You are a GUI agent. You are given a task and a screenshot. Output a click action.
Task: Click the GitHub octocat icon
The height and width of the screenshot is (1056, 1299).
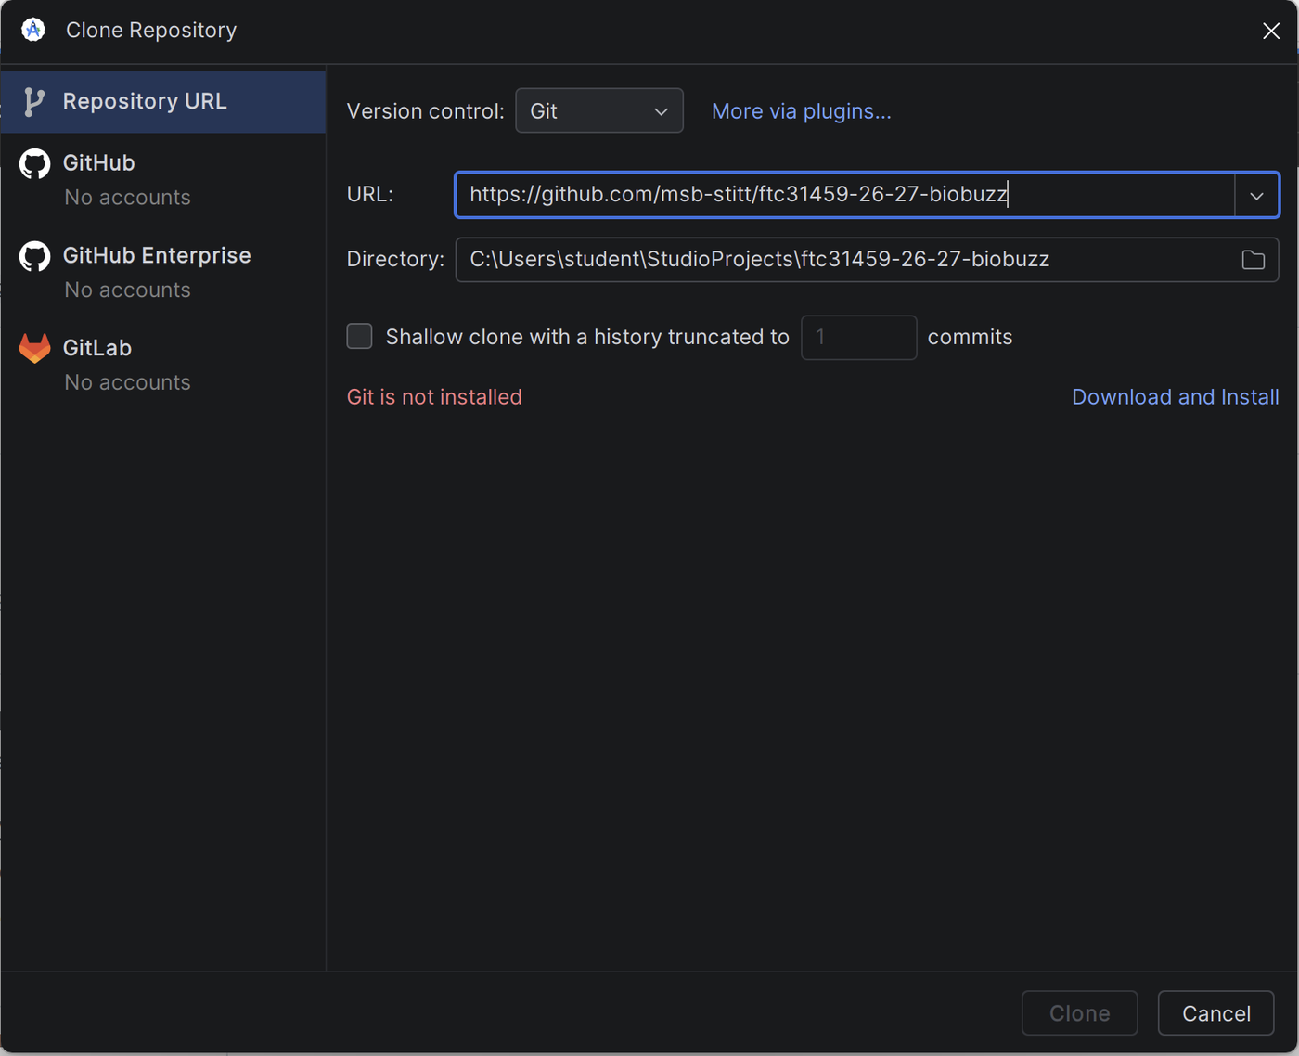[x=35, y=164]
